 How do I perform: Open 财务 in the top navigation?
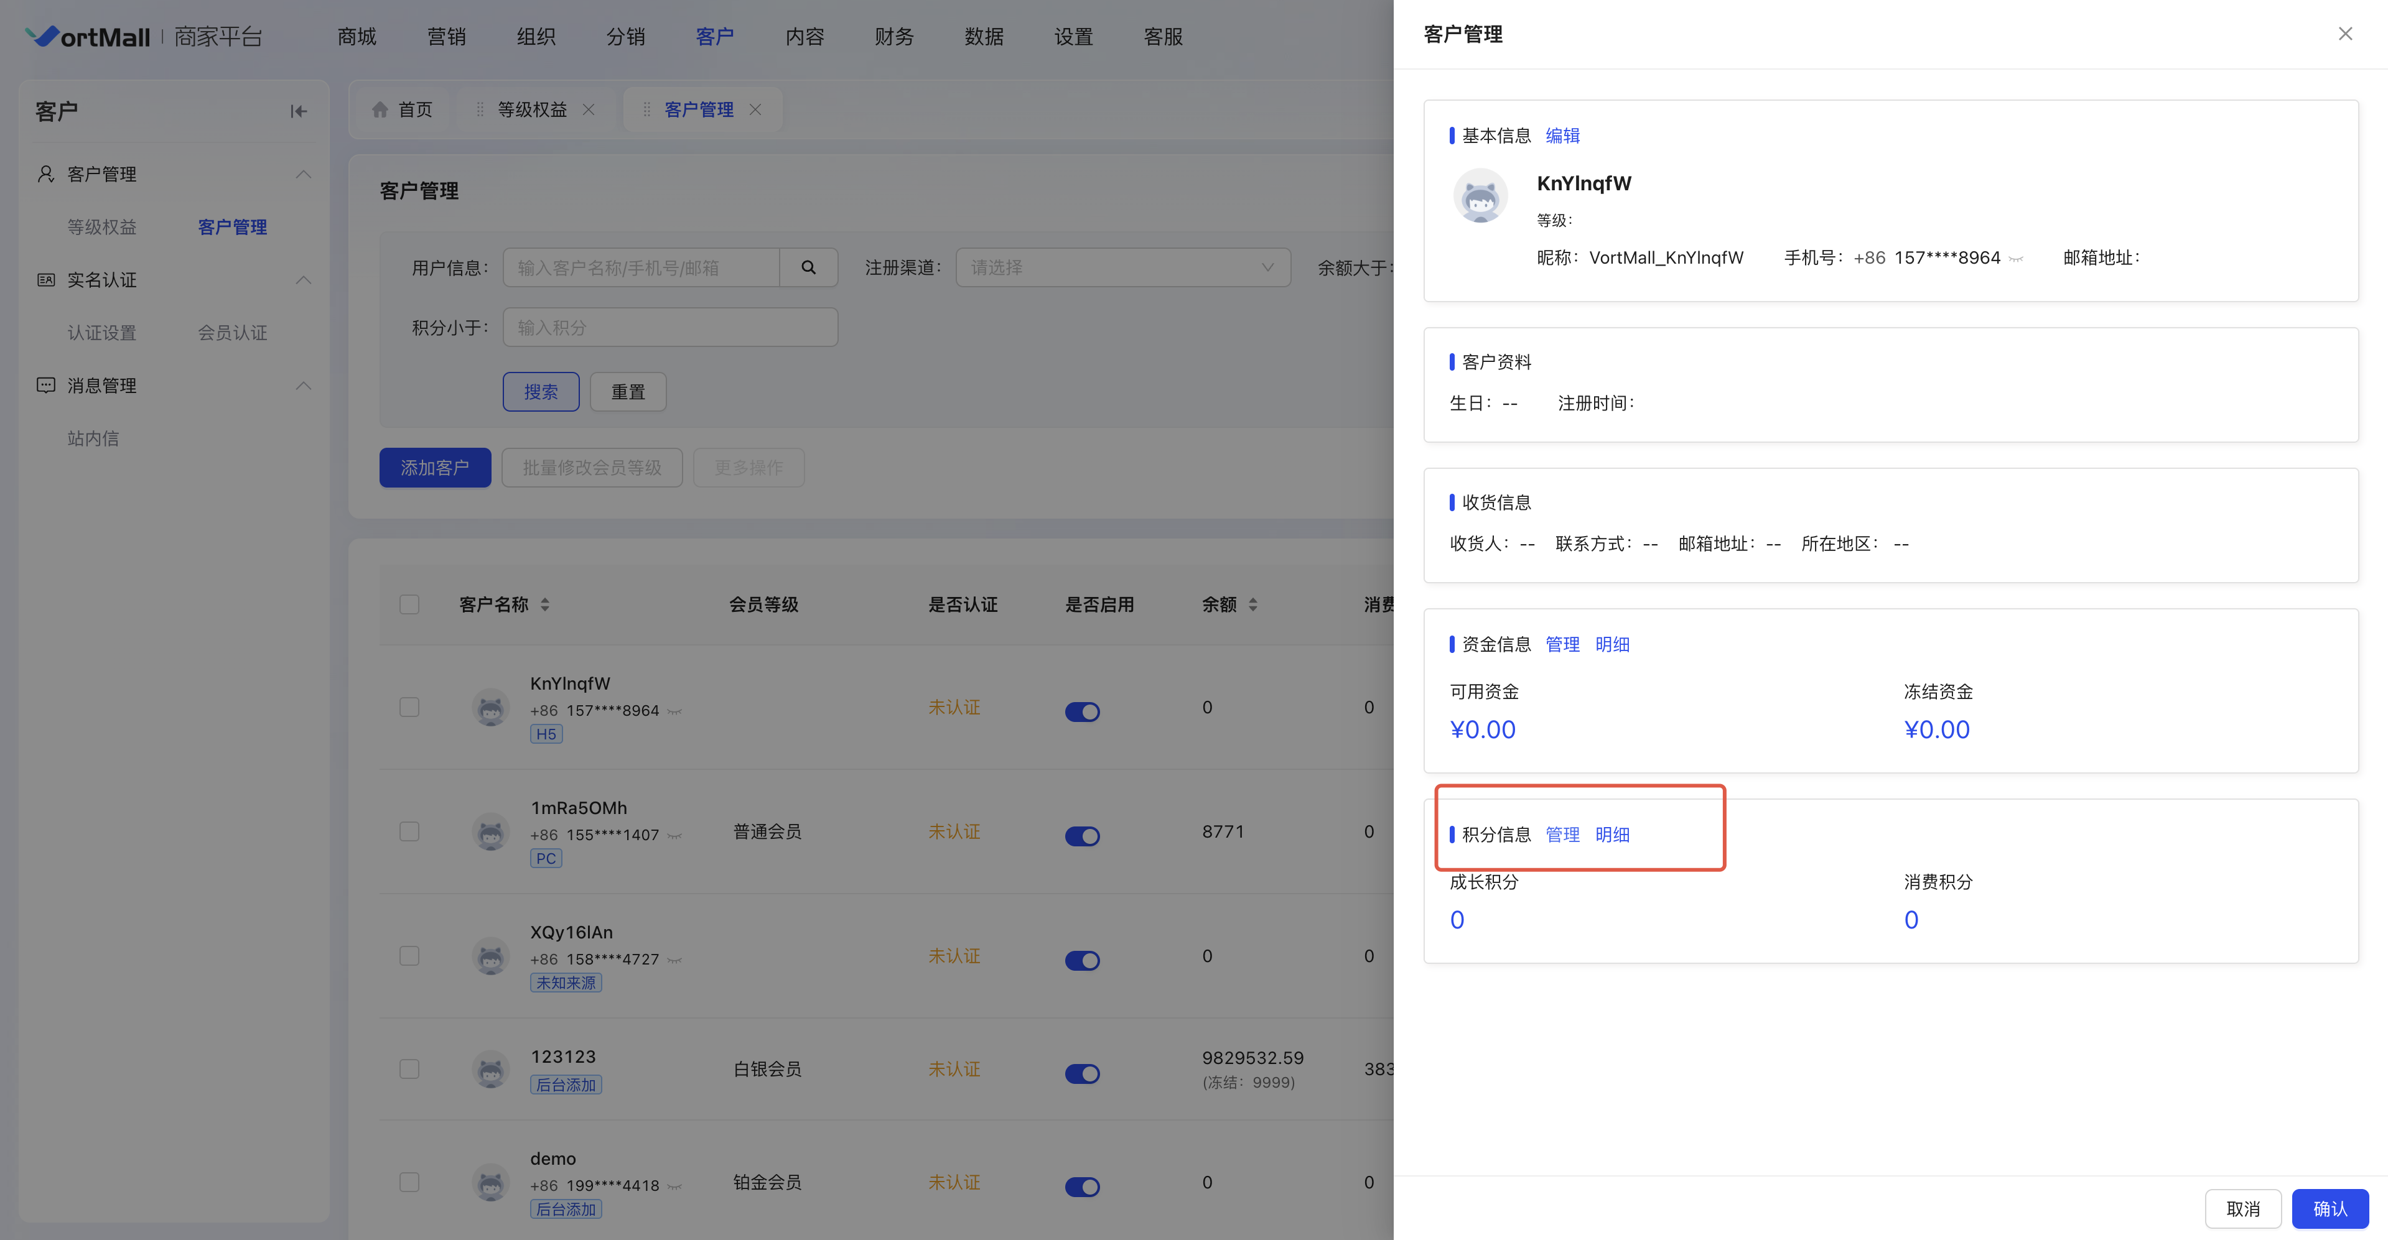pyautogui.click(x=893, y=36)
